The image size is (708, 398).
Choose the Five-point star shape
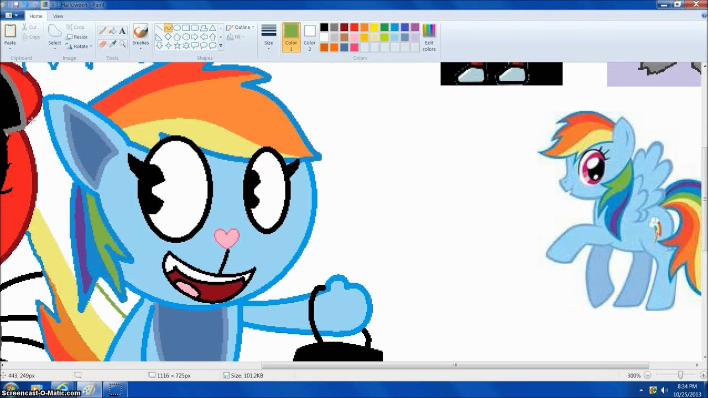(x=177, y=45)
